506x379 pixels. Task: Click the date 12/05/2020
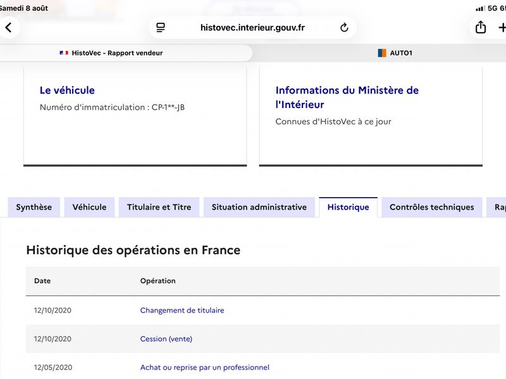point(53,368)
